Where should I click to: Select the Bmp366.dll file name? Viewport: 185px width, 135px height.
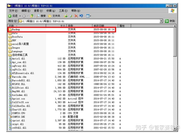coord(18,91)
